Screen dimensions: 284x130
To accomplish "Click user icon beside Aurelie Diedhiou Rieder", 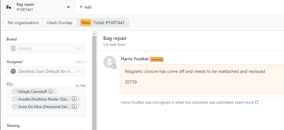I will click(x=74, y=99).
